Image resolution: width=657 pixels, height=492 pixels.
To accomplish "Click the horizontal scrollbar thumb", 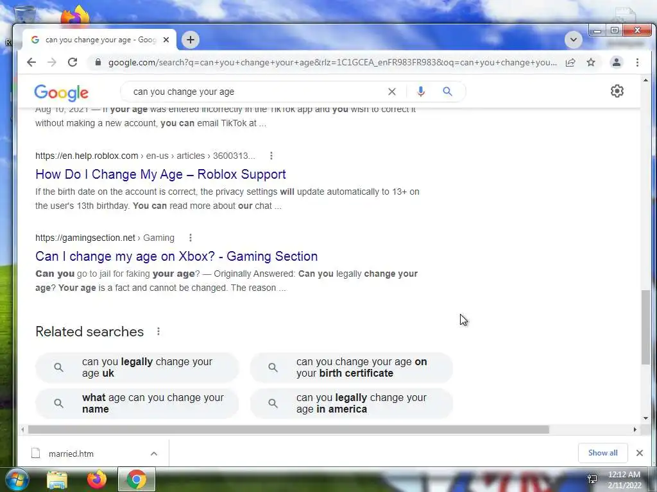I will [x=288, y=430].
